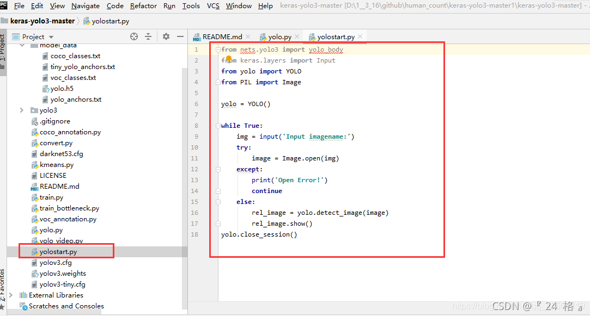Collapse the model_data folder arrow
This screenshot has width=590, height=316.
coord(22,45)
